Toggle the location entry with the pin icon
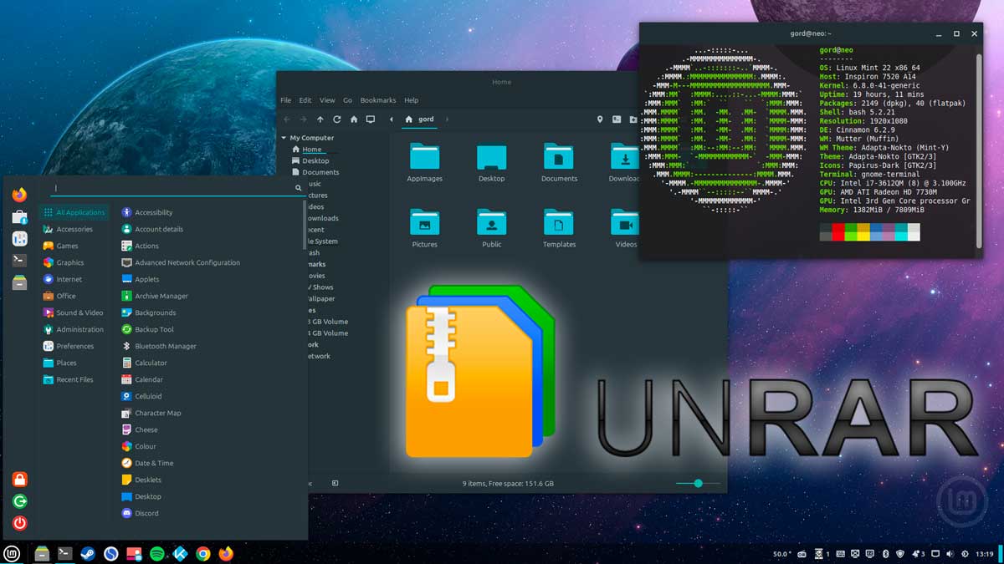 (x=600, y=119)
